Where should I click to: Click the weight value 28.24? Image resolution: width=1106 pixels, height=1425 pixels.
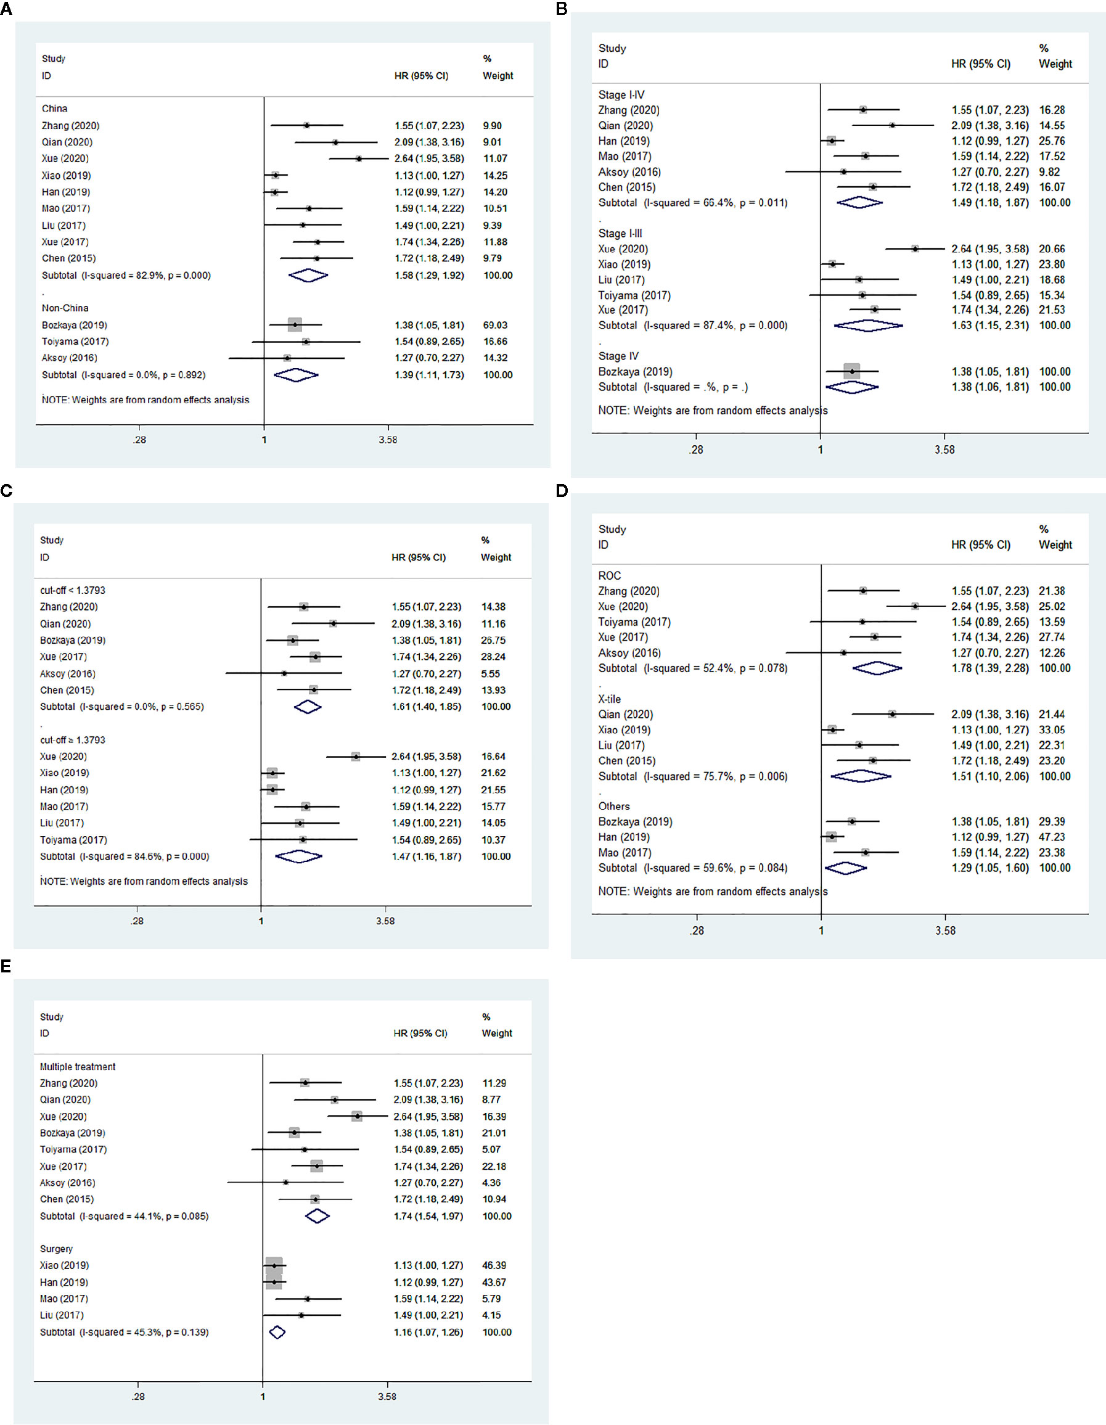click(493, 657)
